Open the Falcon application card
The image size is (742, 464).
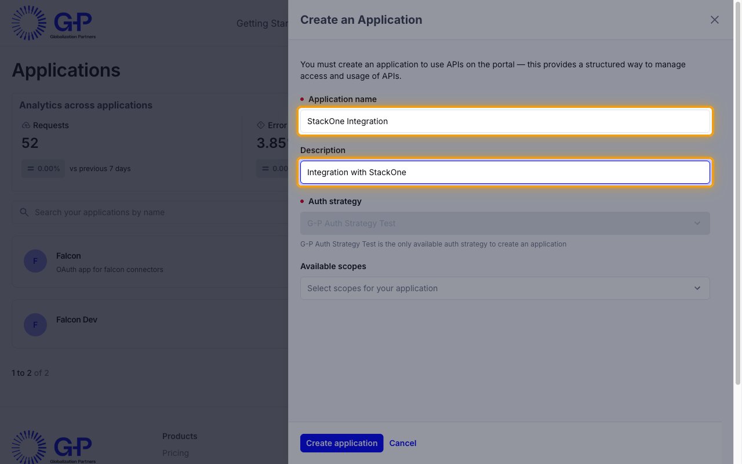click(150, 262)
